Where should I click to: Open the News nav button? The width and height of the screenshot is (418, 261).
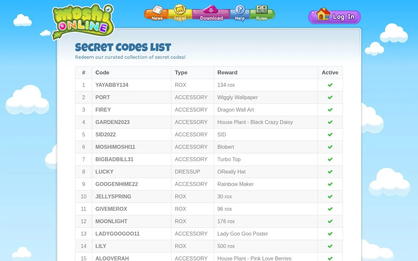(156, 14)
